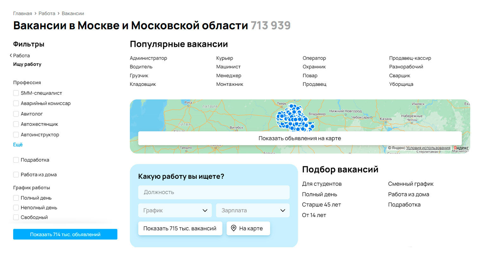Open Старше 45 лет selection link
Image resolution: width=482 pixels, height=256 pixels.
(x=322, y=205)
